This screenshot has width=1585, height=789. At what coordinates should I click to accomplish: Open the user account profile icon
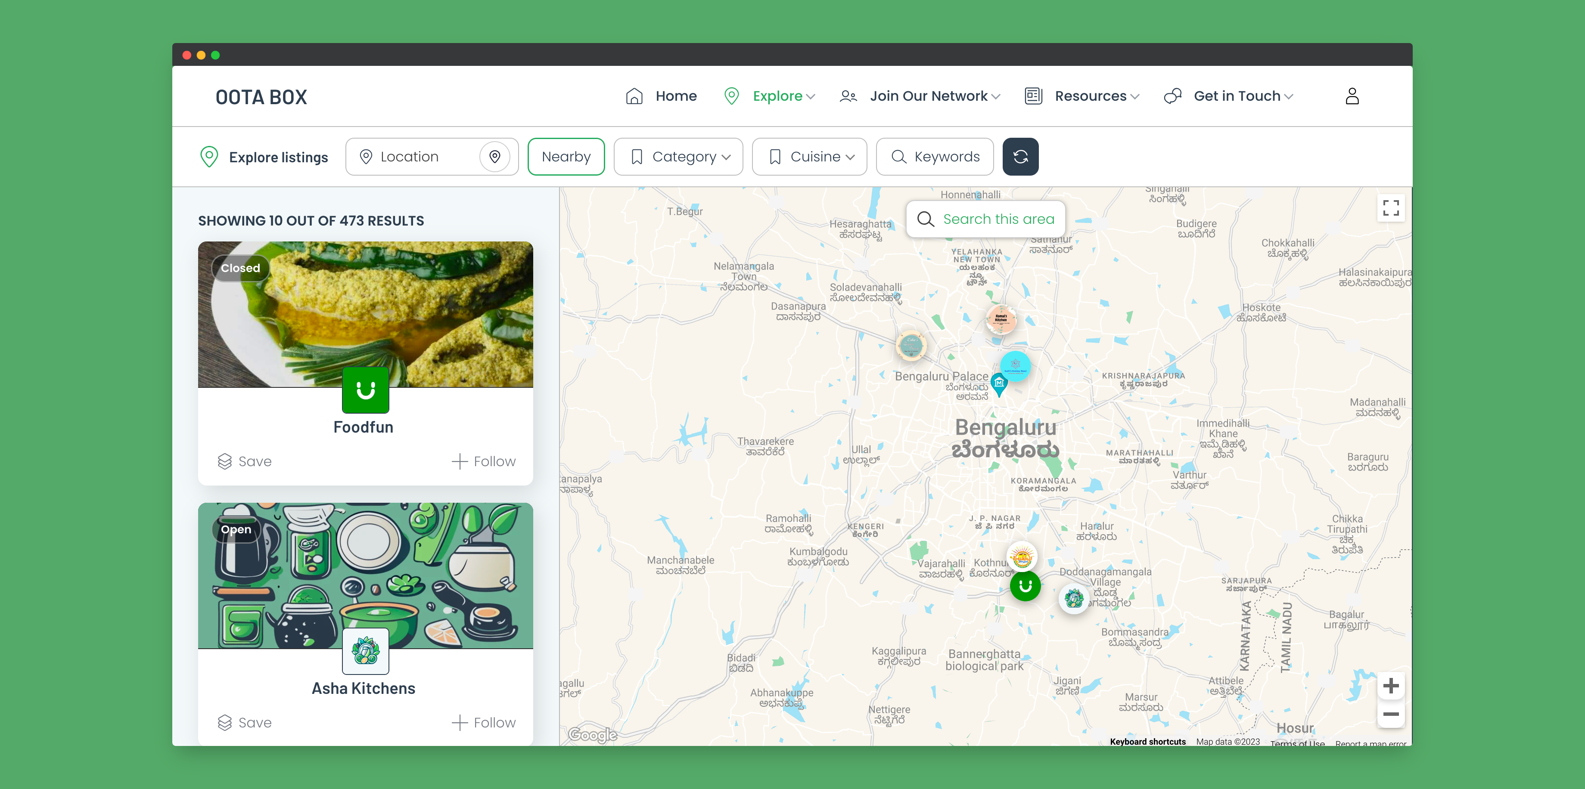point(1352,96)
